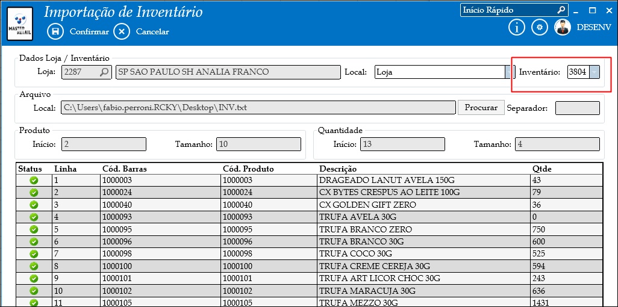Click the store name field SP SAO PAULO
618x307 pixels.
click(x=228, y=72)
